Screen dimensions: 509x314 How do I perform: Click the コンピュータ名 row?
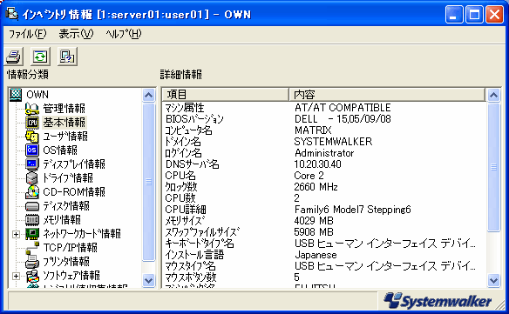(323, 130)
